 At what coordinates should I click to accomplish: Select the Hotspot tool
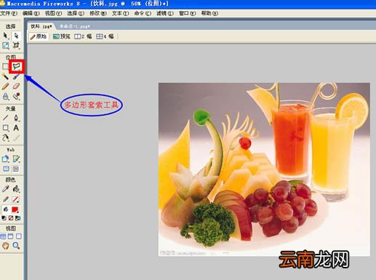[5, 159]
